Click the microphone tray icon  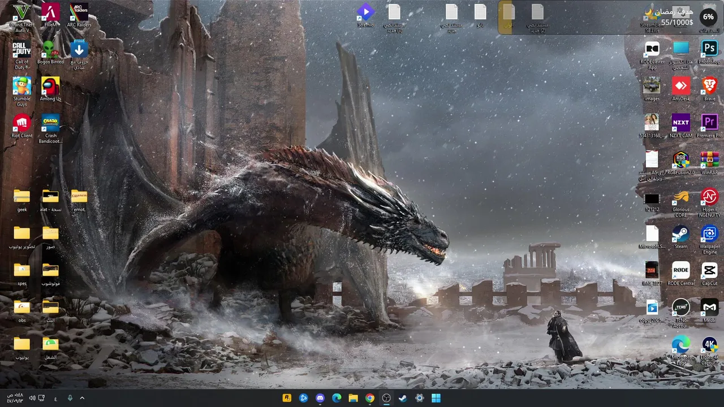(x=70, y=398)
